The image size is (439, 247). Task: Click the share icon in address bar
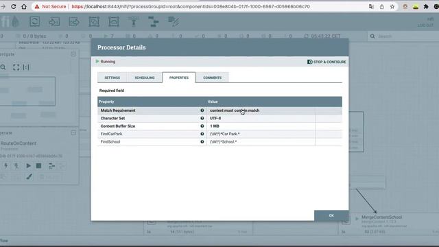point(382,6)
